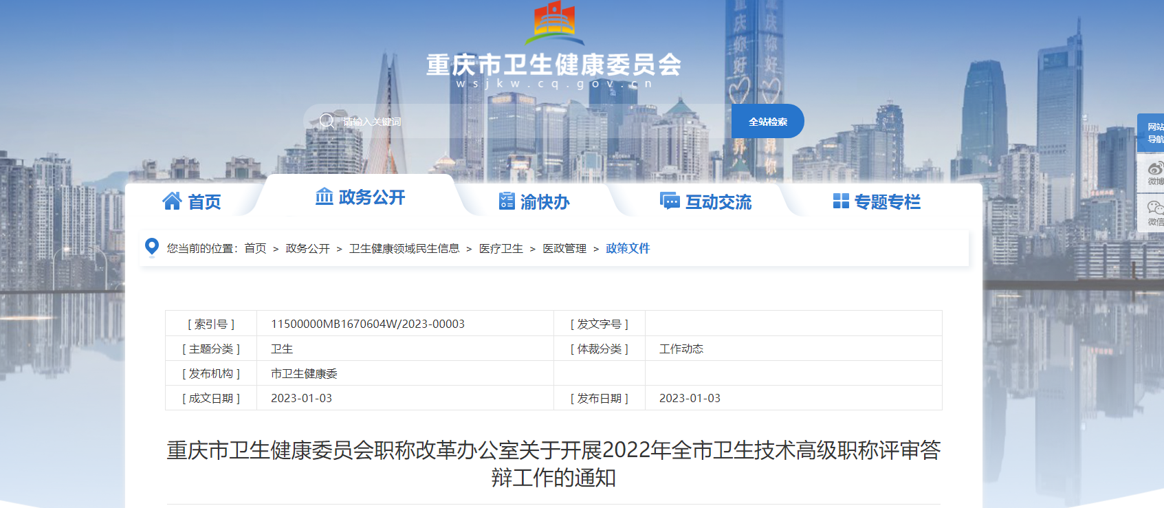
Task: Click the chat bubble icon beside 互动交流
Action: (670, 201)
